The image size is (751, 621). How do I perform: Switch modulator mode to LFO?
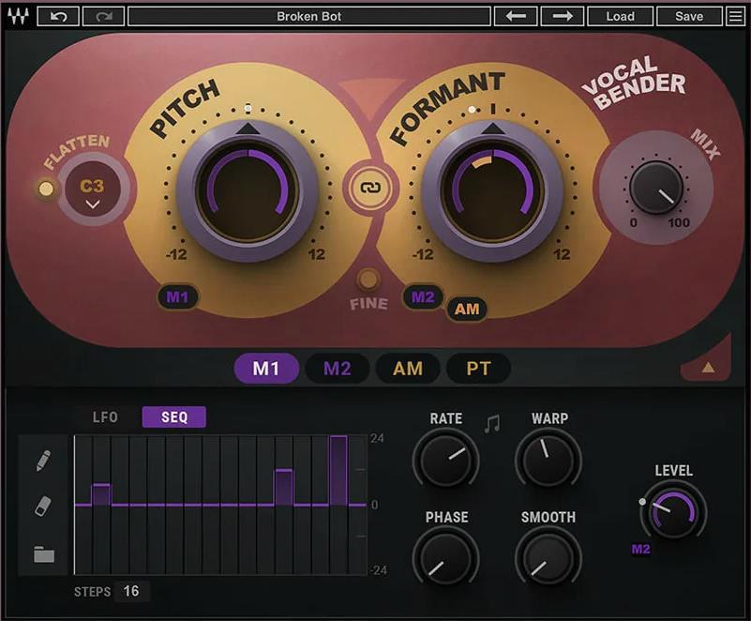105,417
